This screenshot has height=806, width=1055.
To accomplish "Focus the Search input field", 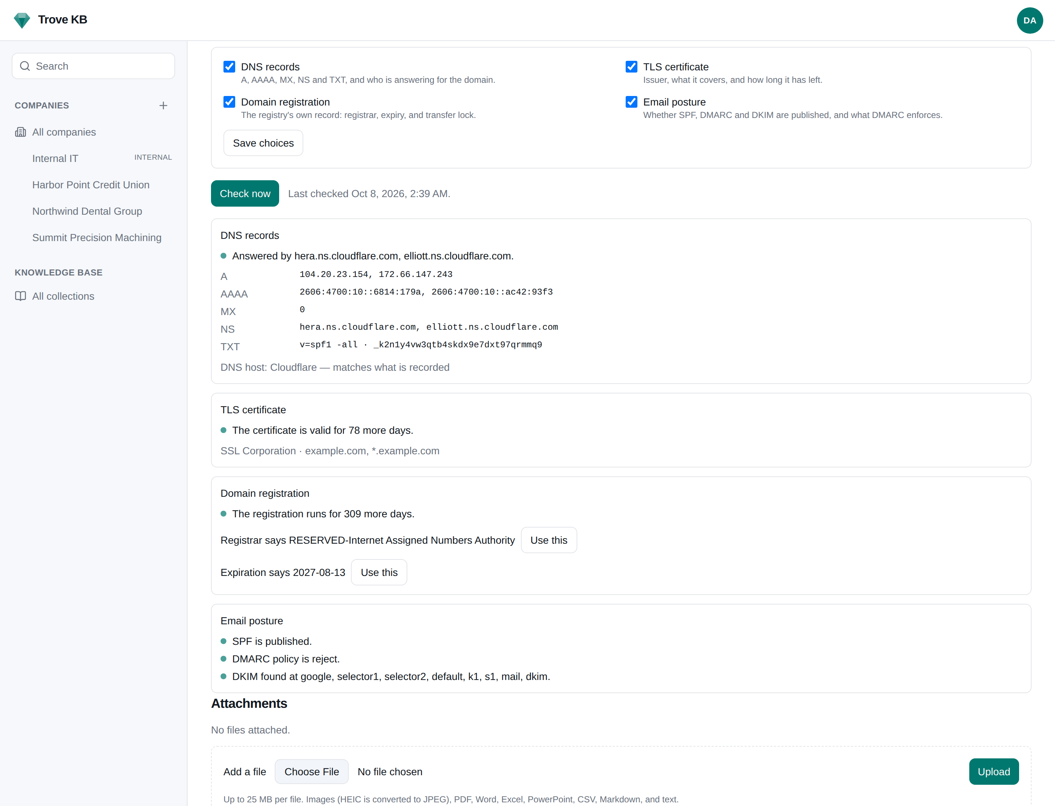I will 93,66.
